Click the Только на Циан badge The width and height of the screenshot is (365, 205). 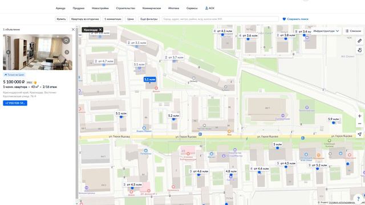click(x=14, y=75)
